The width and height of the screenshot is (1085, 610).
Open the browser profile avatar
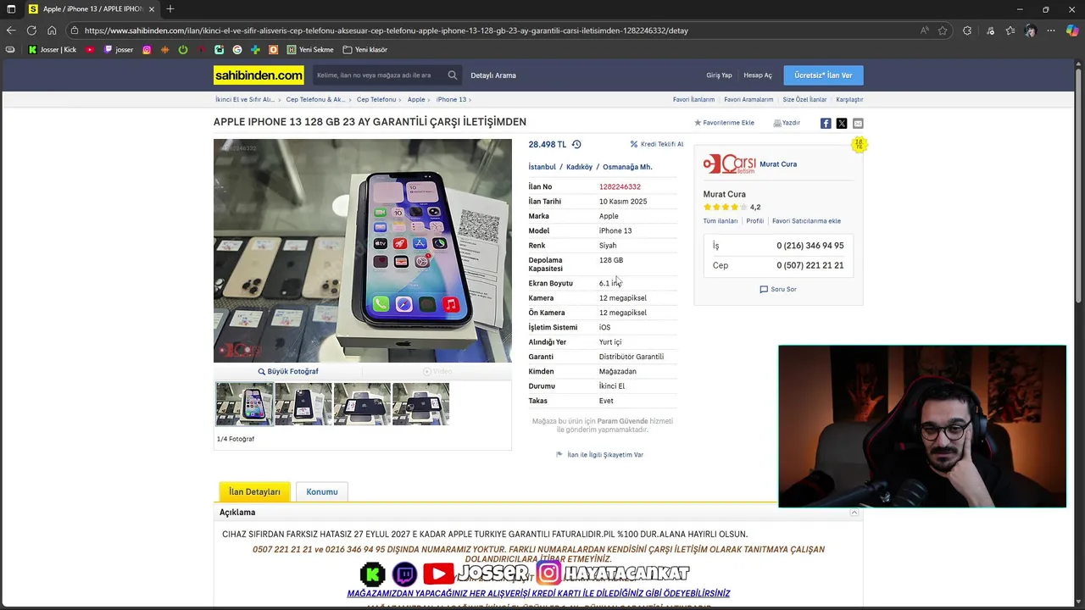pyautogui.click(x=1031, y=30)
